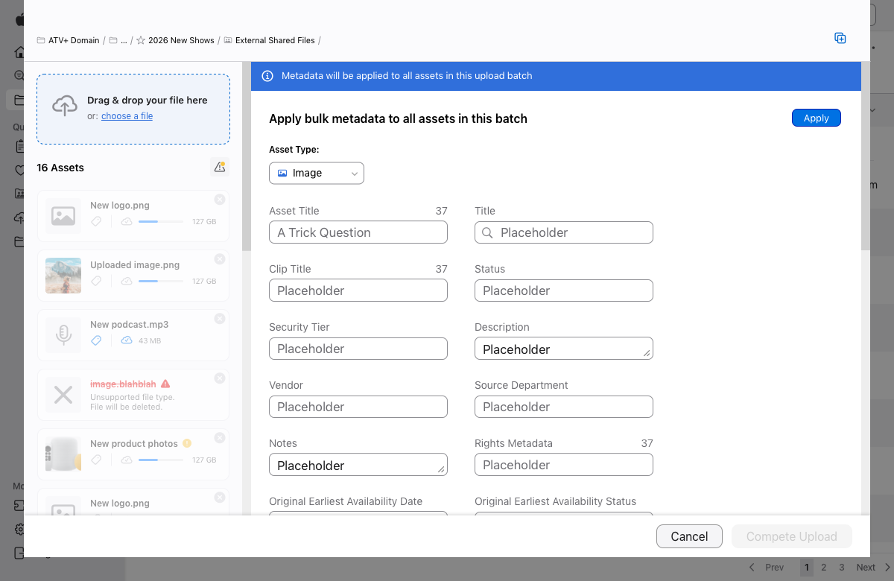Expand the ... breadcrumb to reveal hidden folders
Screen dimensions: 894x581
pyautogui.click(x=124, y=40)
